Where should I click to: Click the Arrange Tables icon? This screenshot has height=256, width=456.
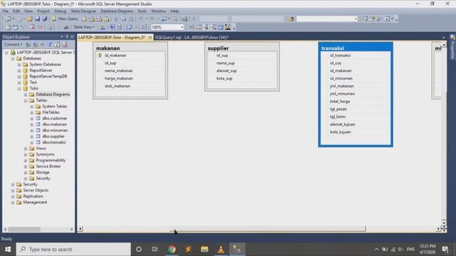(144, 27)
